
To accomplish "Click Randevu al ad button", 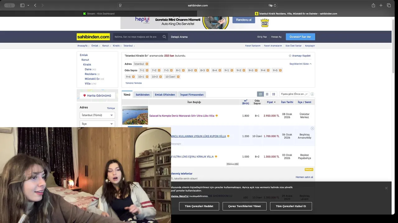I will (x=244, y=20).
